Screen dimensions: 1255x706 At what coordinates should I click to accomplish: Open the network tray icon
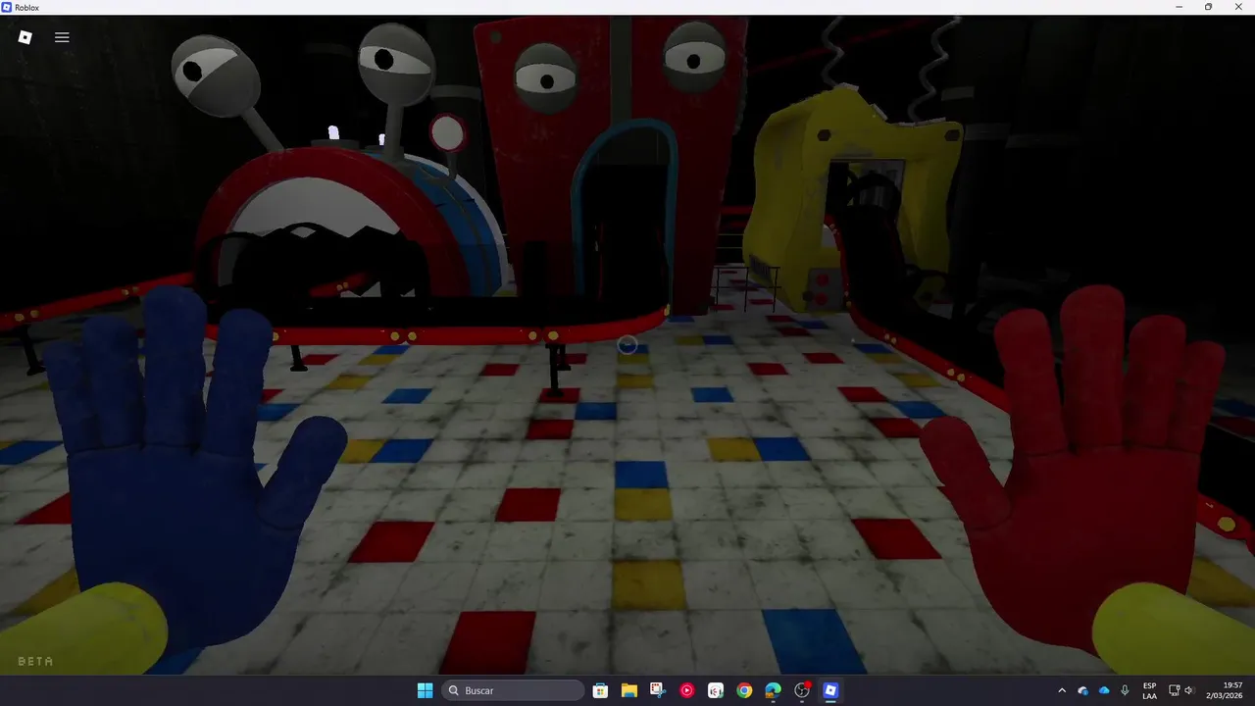point(1175,690)
